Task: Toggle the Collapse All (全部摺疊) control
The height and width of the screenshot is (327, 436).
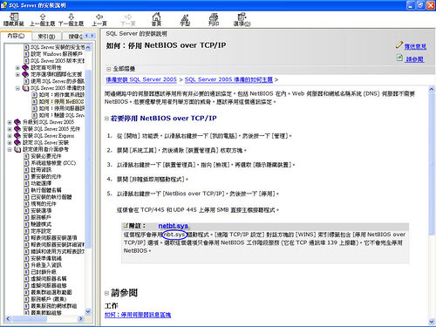Action: click(120, 69)
